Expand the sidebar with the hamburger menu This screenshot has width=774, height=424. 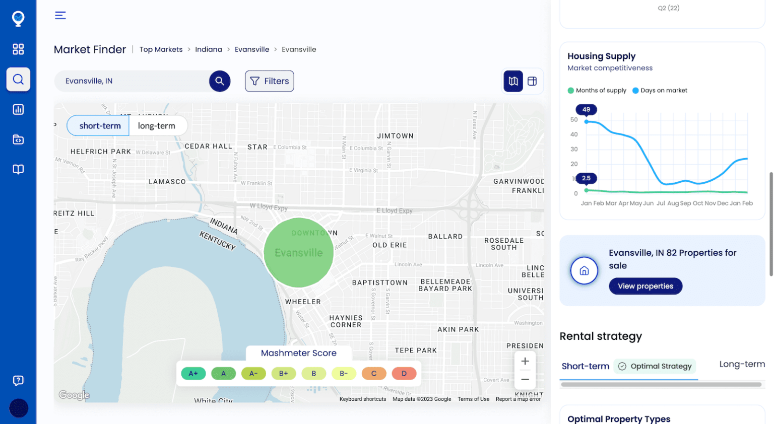pos(60,15)
